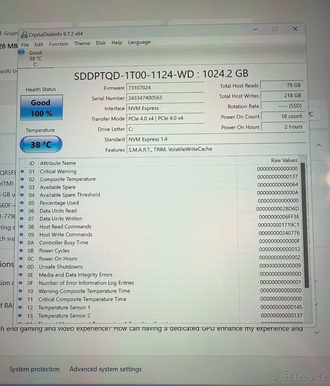Viewport: 330px width, 386px height.
Task: Open the Language menu
Action: coord(139,42)
